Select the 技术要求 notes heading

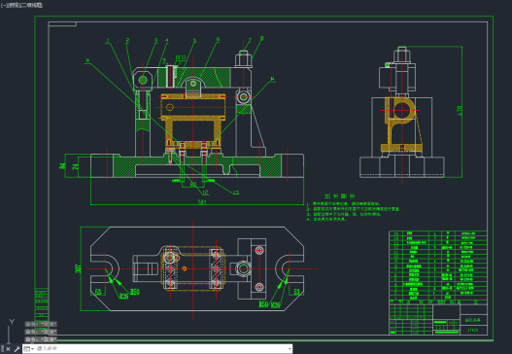tap(340, 195)
